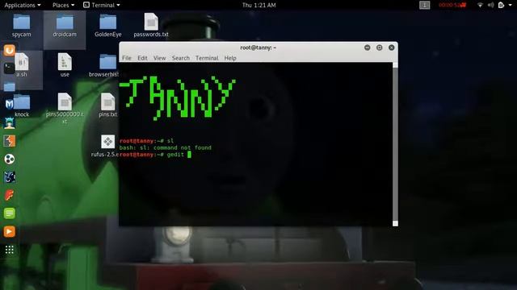Maximize the root@tanny terminal window
The height and width of the screenshot is (290, 517).
(379, 48)
